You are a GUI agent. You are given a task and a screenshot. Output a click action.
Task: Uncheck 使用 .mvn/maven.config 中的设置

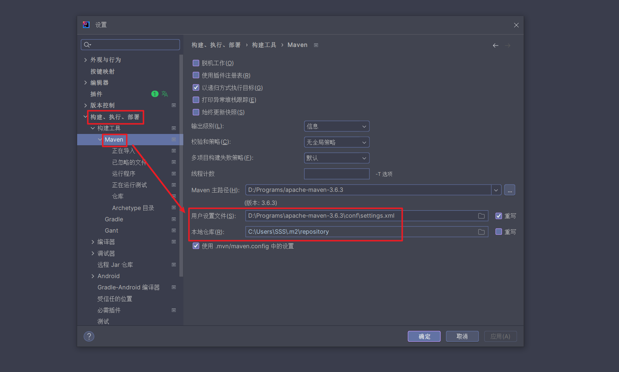point(196,246)
